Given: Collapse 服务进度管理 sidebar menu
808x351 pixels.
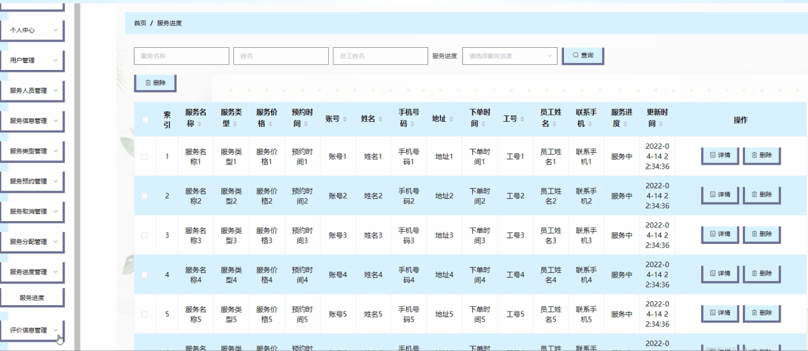Looking at the screenshot, I should (32, 272).
